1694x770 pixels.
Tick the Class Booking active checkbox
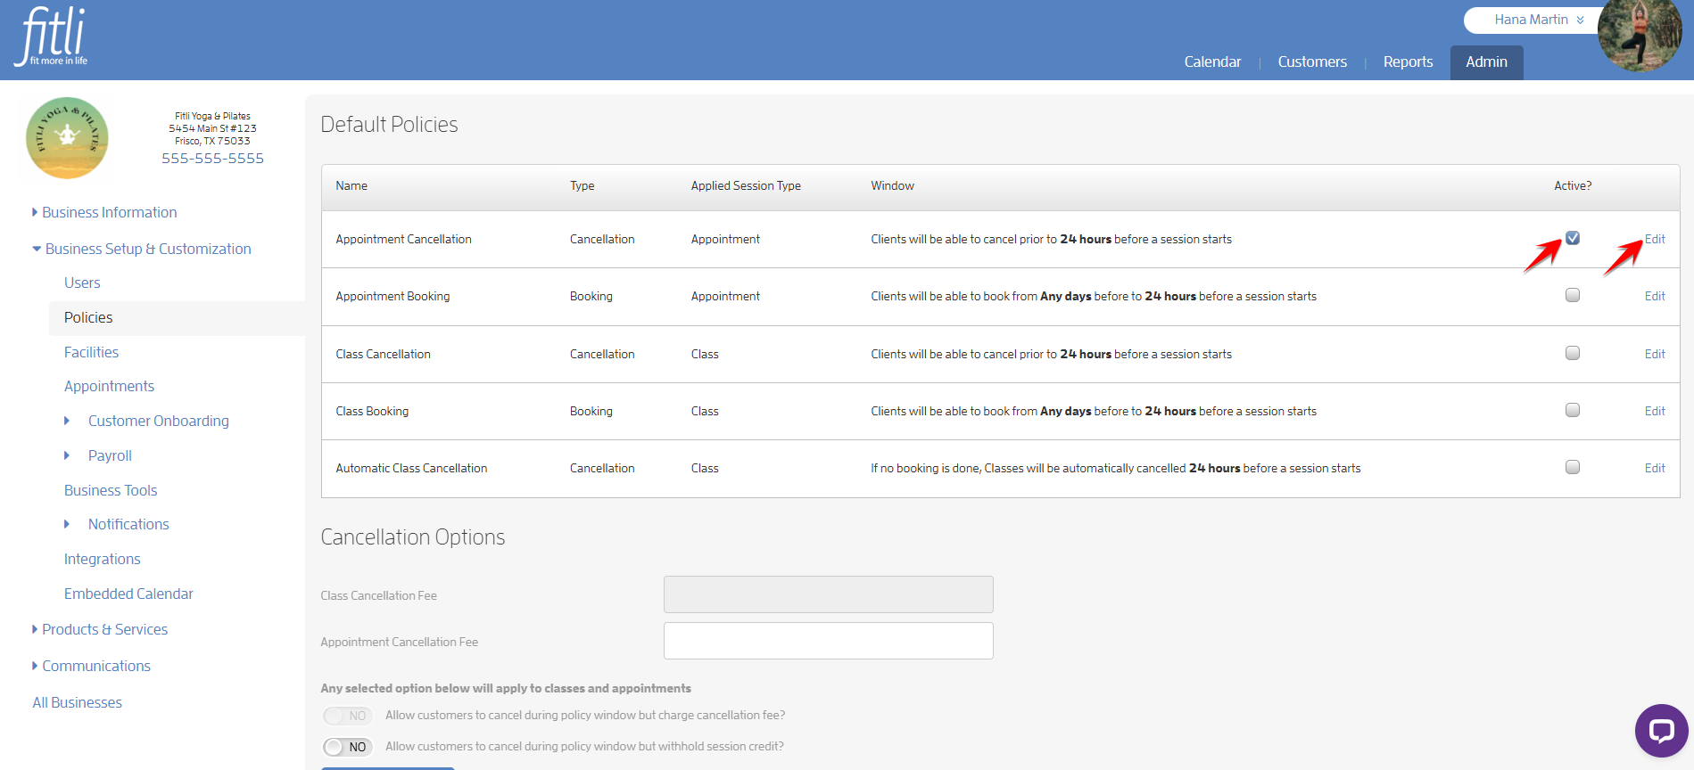(x=1573, y=410)
